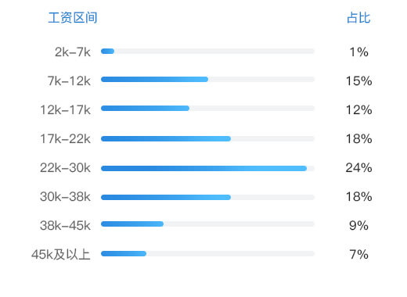Click the 22k-30k progress bar
The image size is (407, 297).
207,168
